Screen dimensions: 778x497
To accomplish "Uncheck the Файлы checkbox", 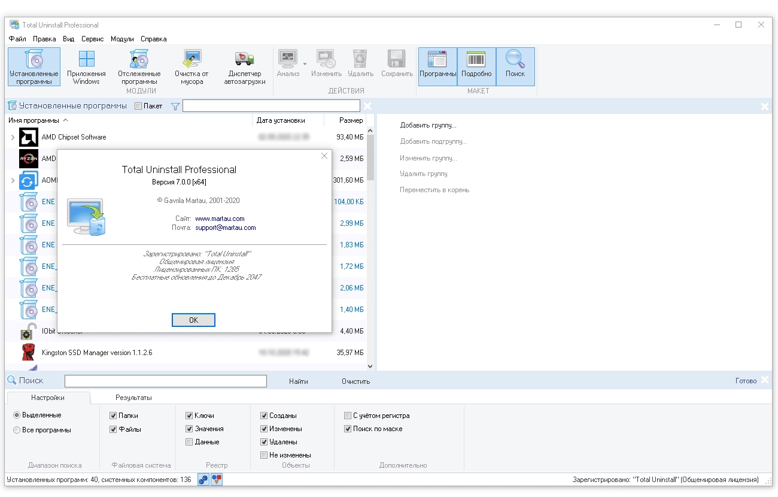I will [x=113, y=429].
